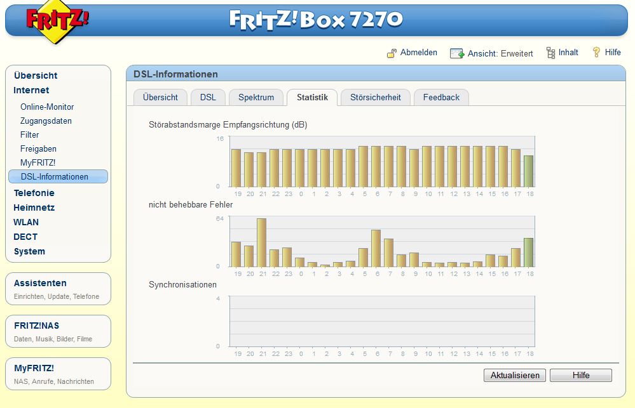The height and width of the screenshot is (408, 635).
Task: Click the Störabstandsmarge Empfangsrichtung (dB) heading
Action: (228, 125)
